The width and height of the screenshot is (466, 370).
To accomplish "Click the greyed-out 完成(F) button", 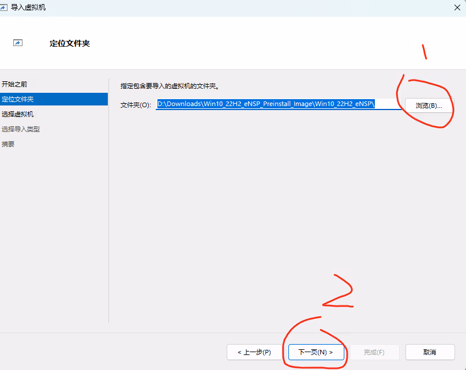I will pyautogui.click(x=374, y=352).
